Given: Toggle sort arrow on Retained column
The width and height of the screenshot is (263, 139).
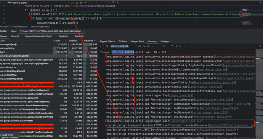Looking at the screenshot, I should [95, 41].
